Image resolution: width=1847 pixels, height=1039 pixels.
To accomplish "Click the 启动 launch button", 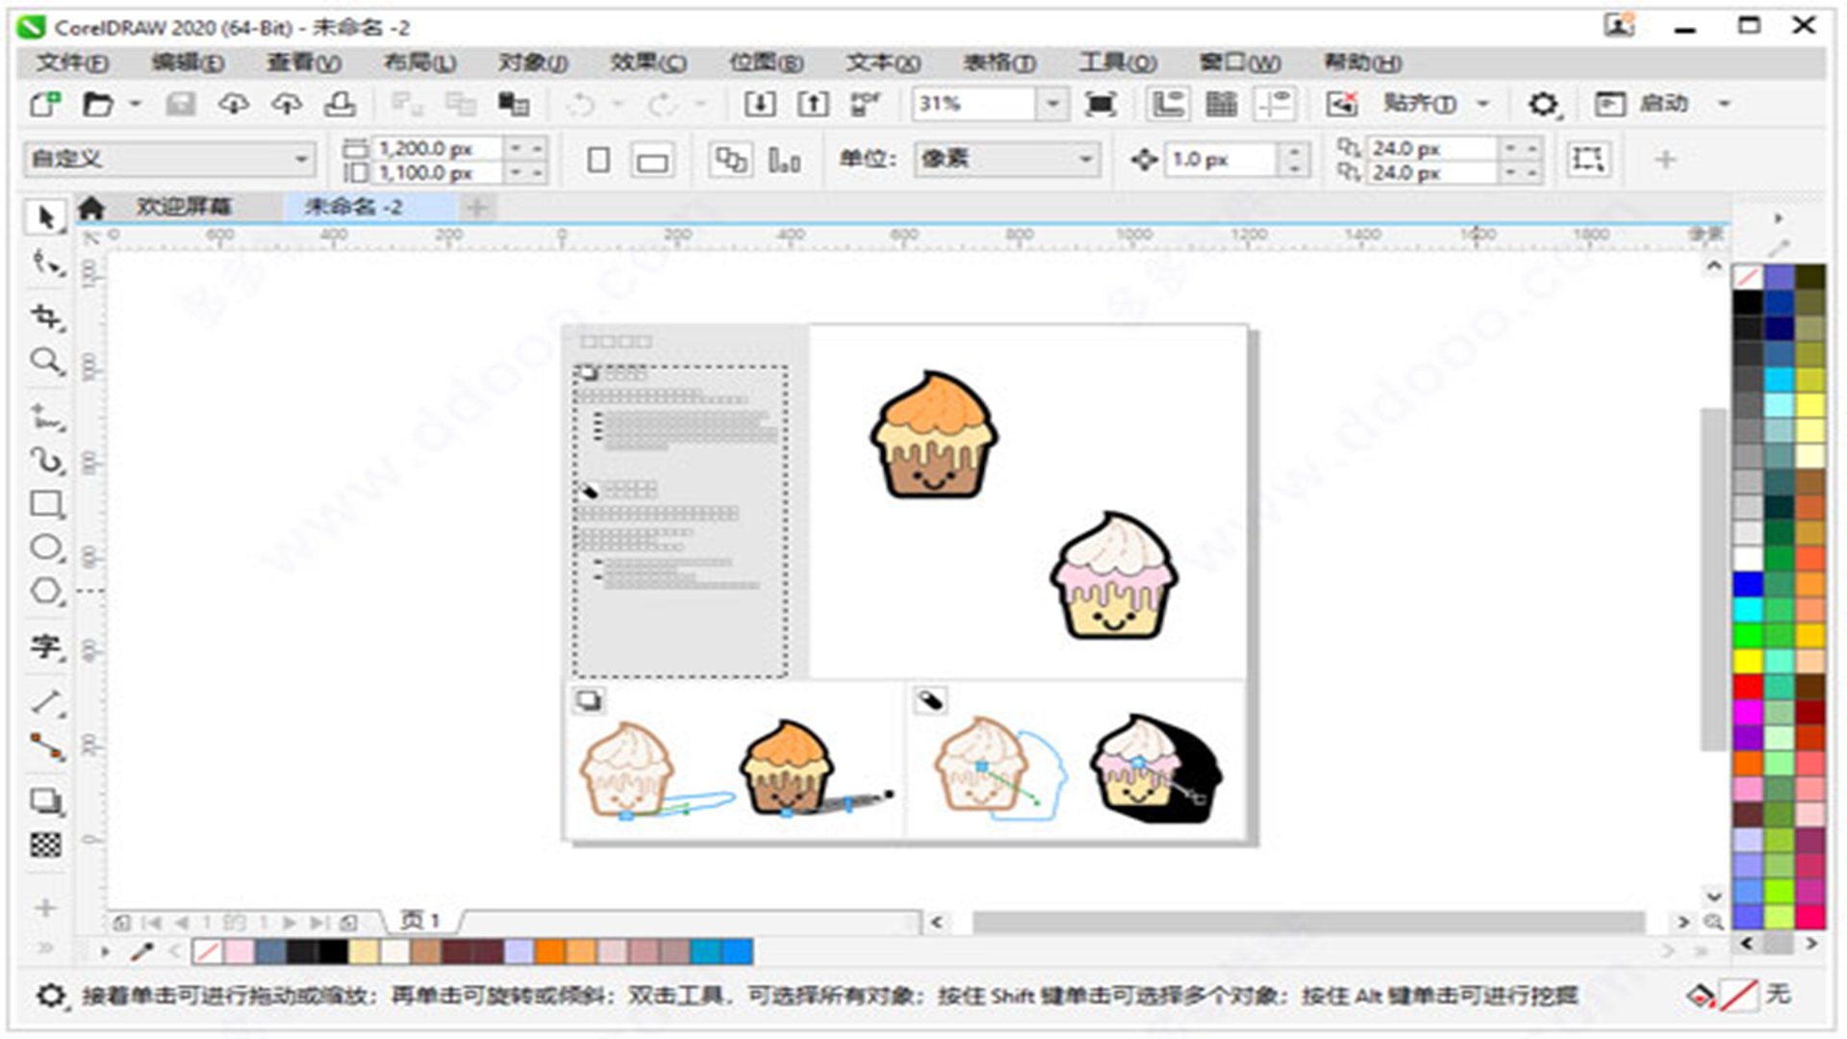I will tap(1662, 104).
